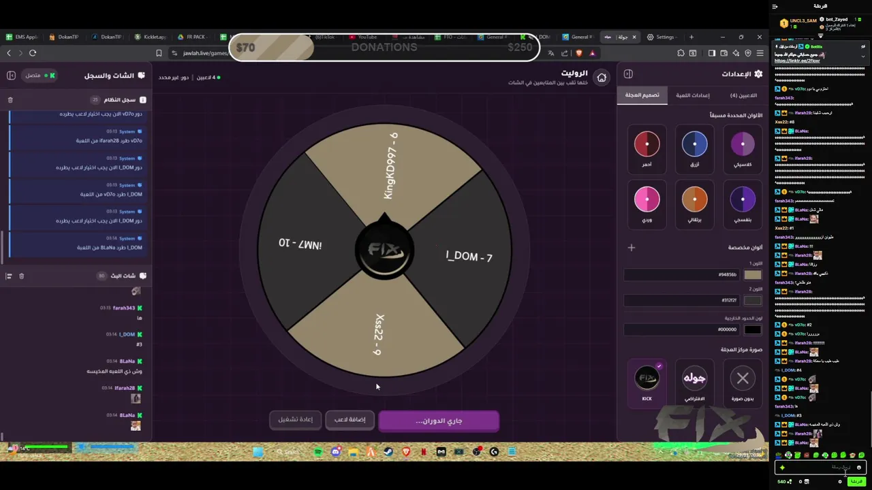The width and height of the screenshot is (872, 490).
Task: Collapse the الإعدادات settings panel
Action: pos(628,73)
